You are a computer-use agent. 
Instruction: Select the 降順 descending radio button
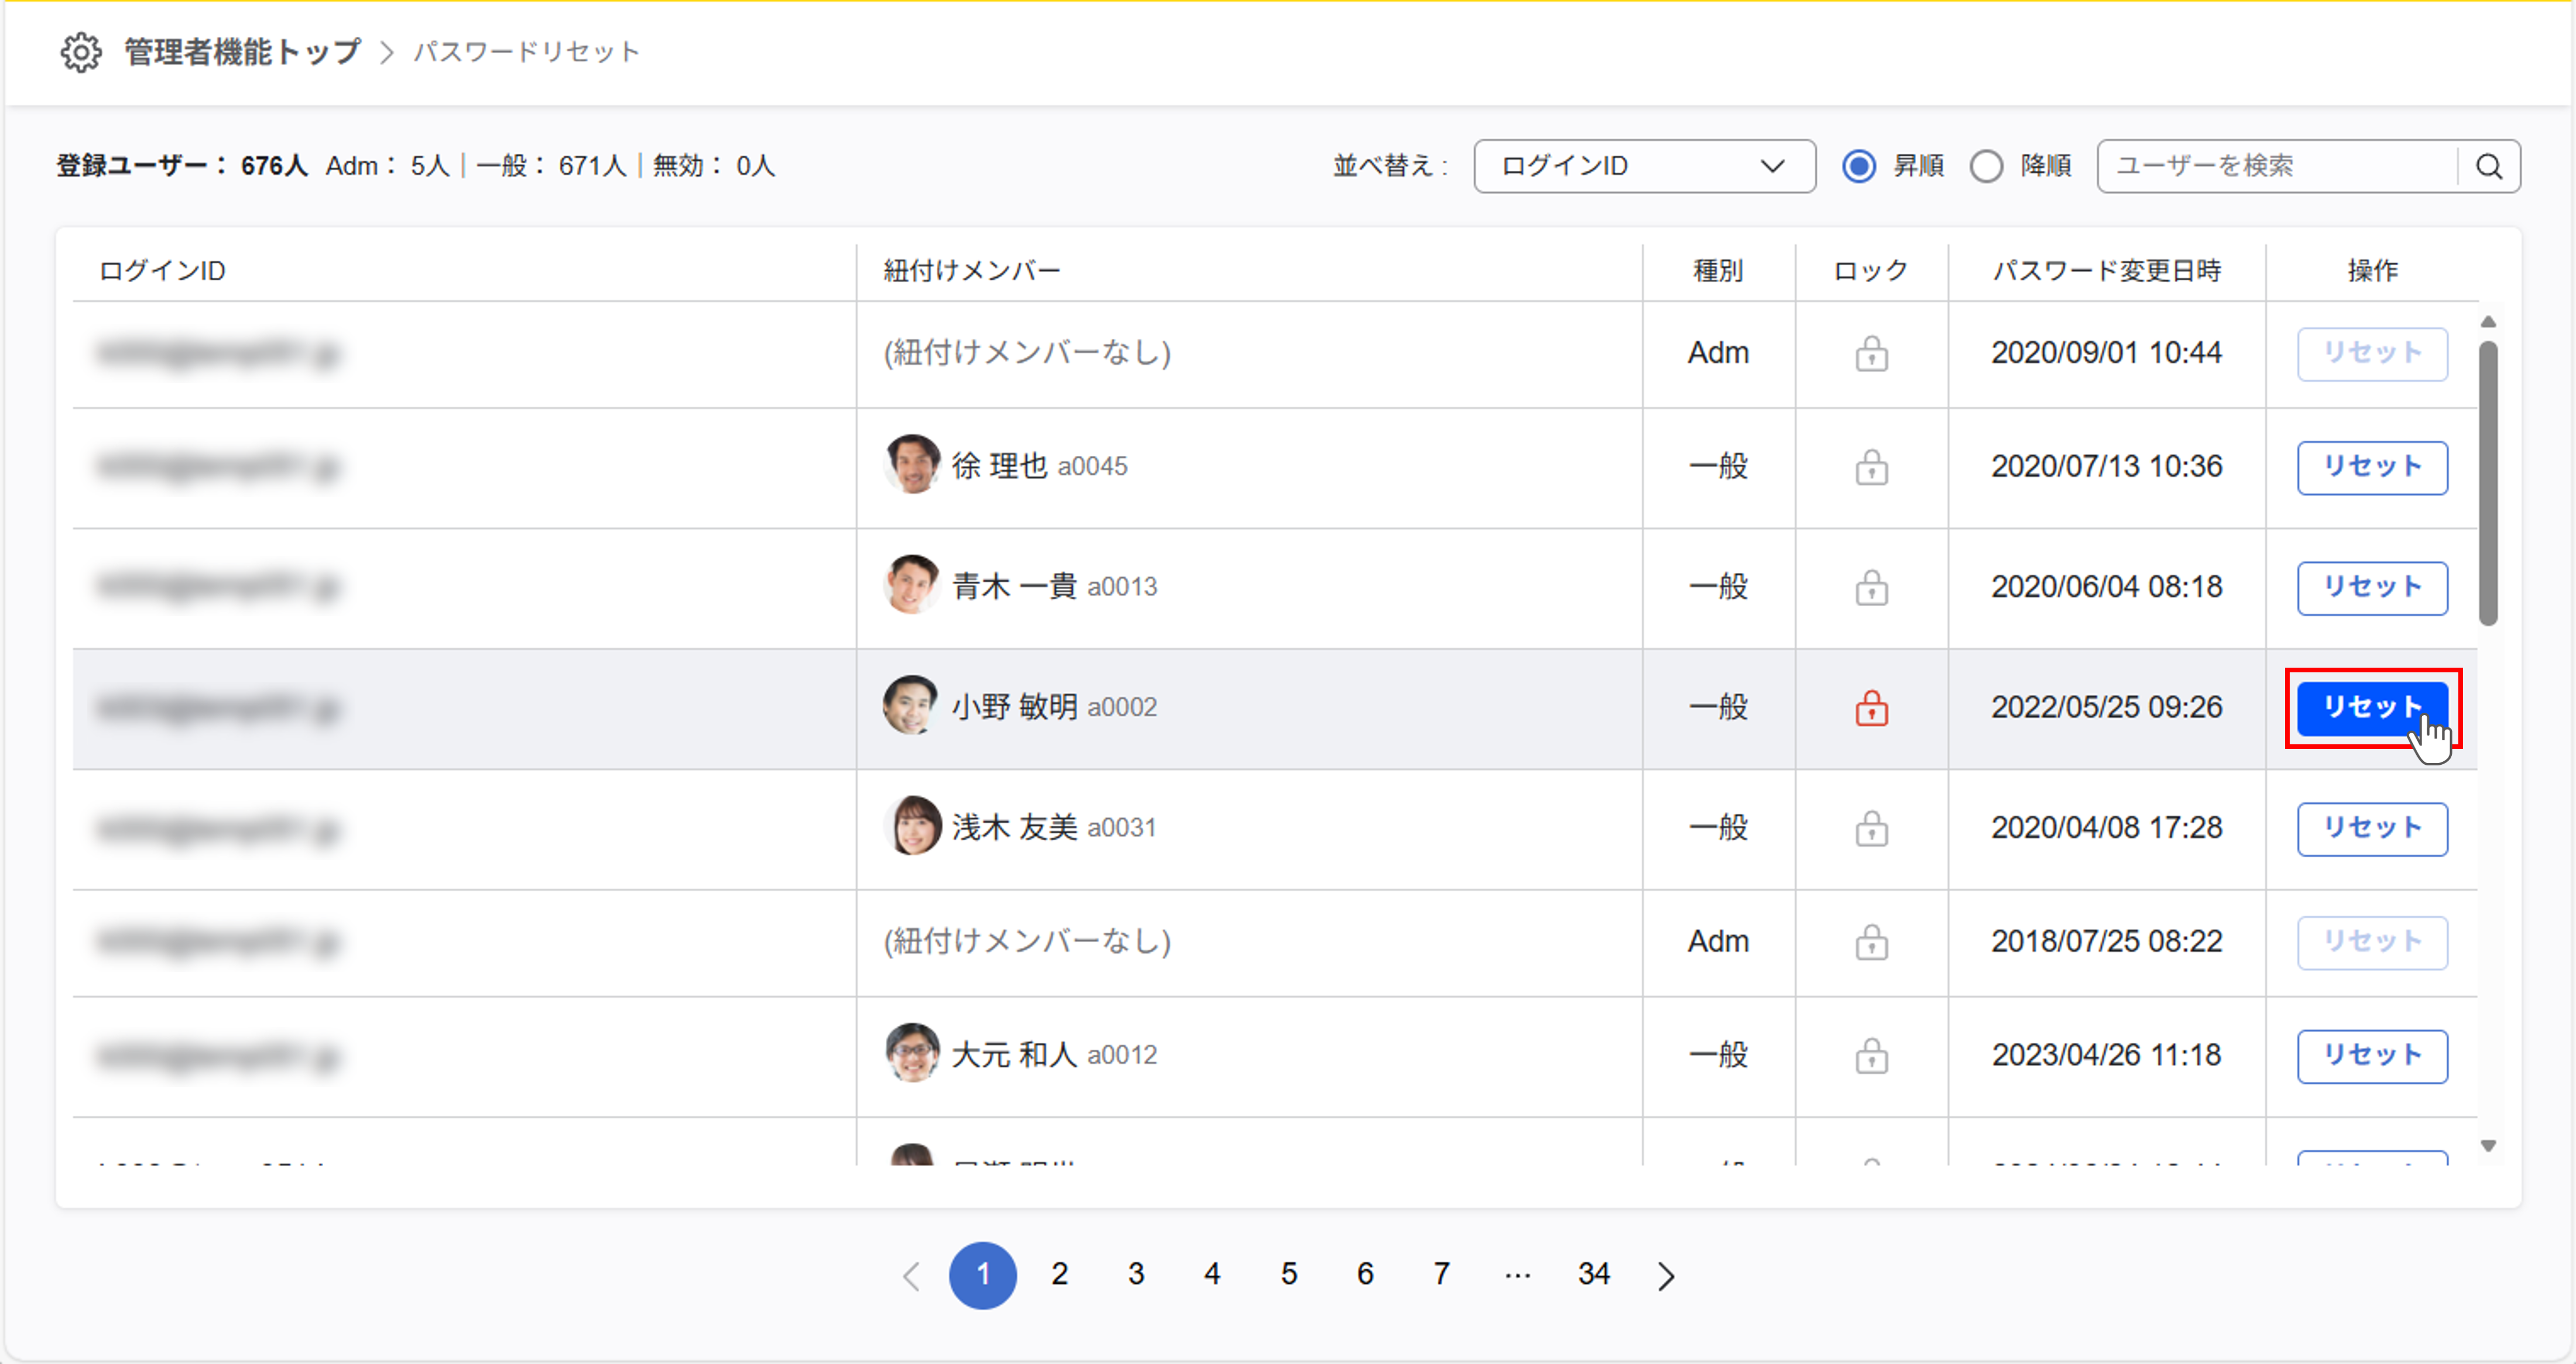(1986, 166)
